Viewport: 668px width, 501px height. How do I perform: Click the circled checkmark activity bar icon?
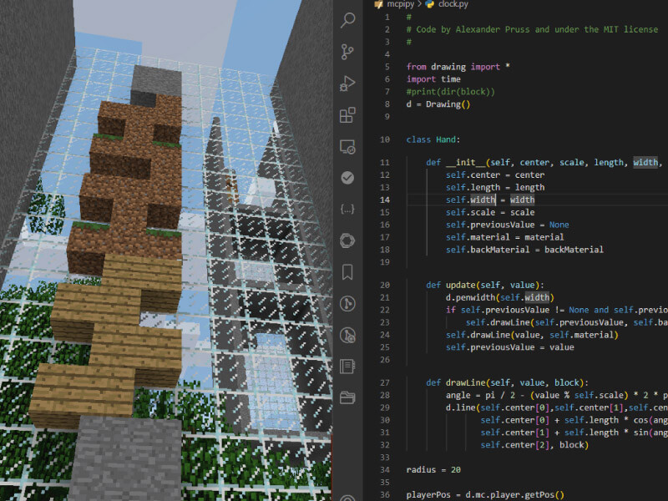pos(348,178)
